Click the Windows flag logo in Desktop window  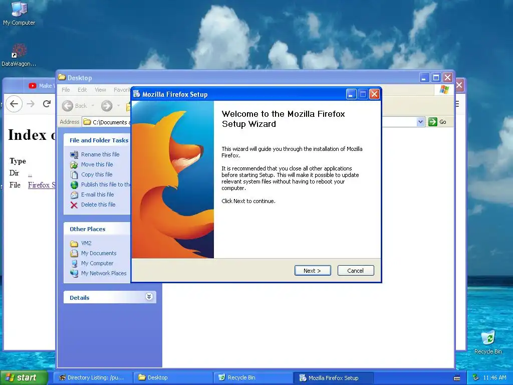[x=444, y=89]
